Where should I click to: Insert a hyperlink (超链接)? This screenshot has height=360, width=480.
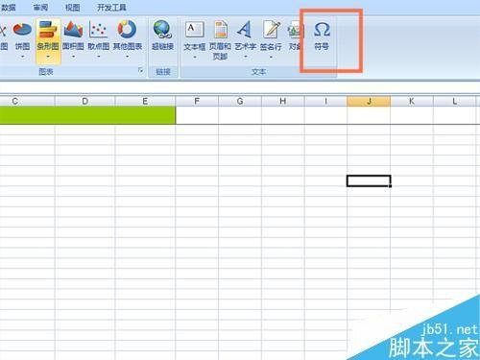click(163, 35)
